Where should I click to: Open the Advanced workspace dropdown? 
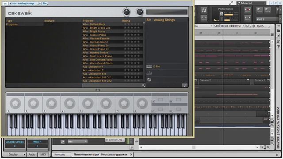pyautogui.click(x=252, y=3)
